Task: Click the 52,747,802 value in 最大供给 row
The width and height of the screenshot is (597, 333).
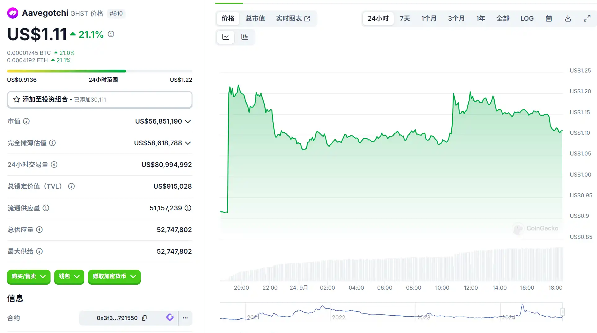Action: (174, 252)
